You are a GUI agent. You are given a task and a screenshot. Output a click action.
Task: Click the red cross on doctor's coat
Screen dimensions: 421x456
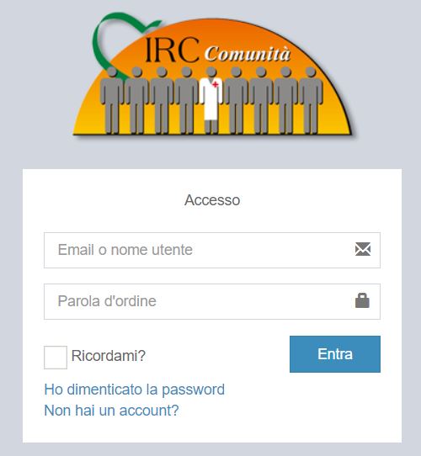coord(216,85)
